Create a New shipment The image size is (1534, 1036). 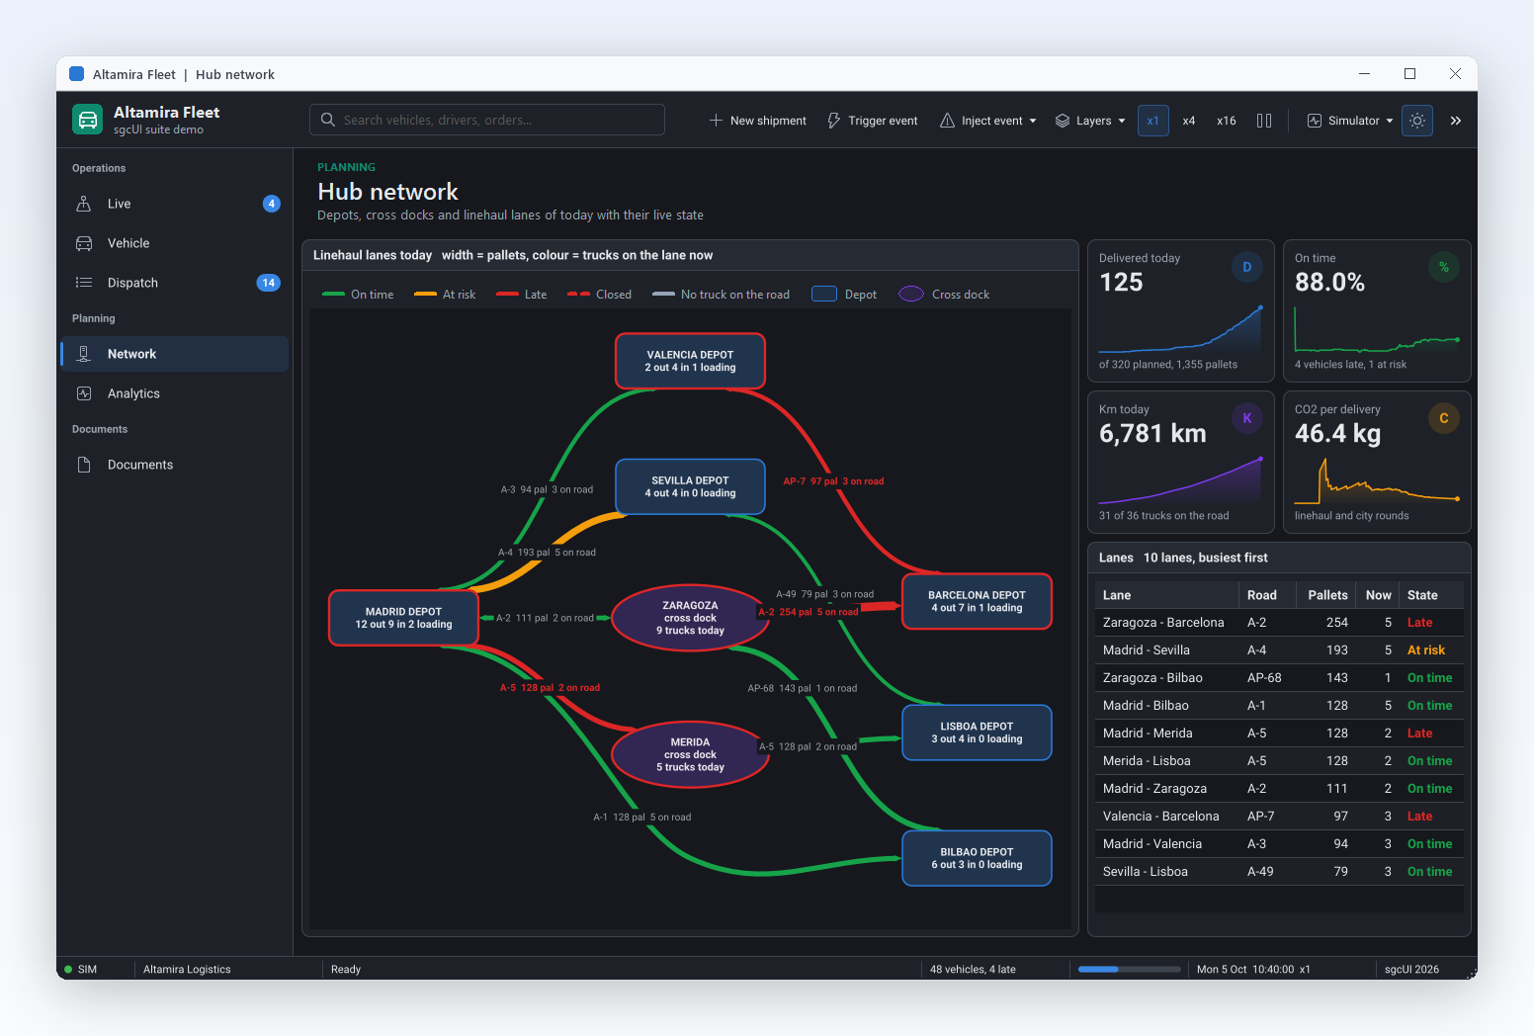[x=758, y=121]
